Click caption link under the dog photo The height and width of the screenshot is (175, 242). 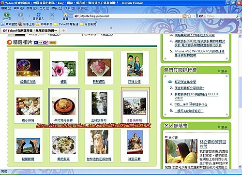point(99,159)
